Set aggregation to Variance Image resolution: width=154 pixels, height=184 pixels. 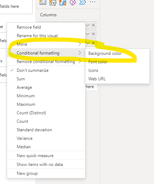click(x=46, y=138)
